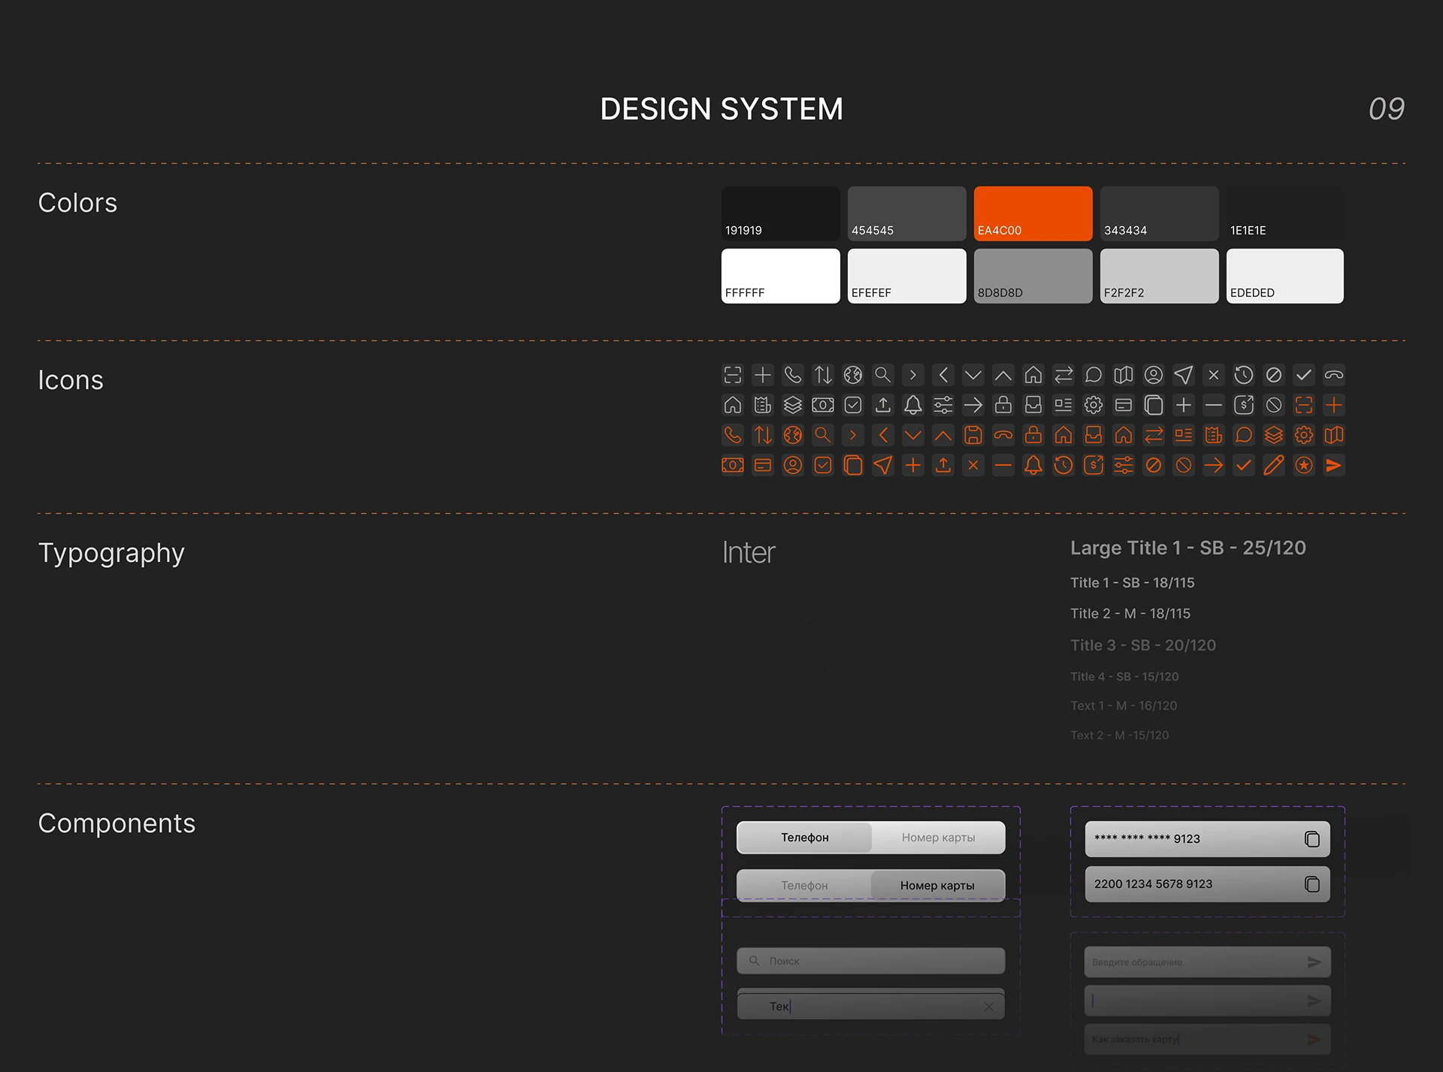Viewport: 1443px width, 1072px height.
Task: Click the white checked checkbox icon
Action: coord(853,406)
